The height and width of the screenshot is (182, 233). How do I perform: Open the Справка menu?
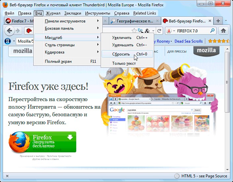click(x=122, y=13)
